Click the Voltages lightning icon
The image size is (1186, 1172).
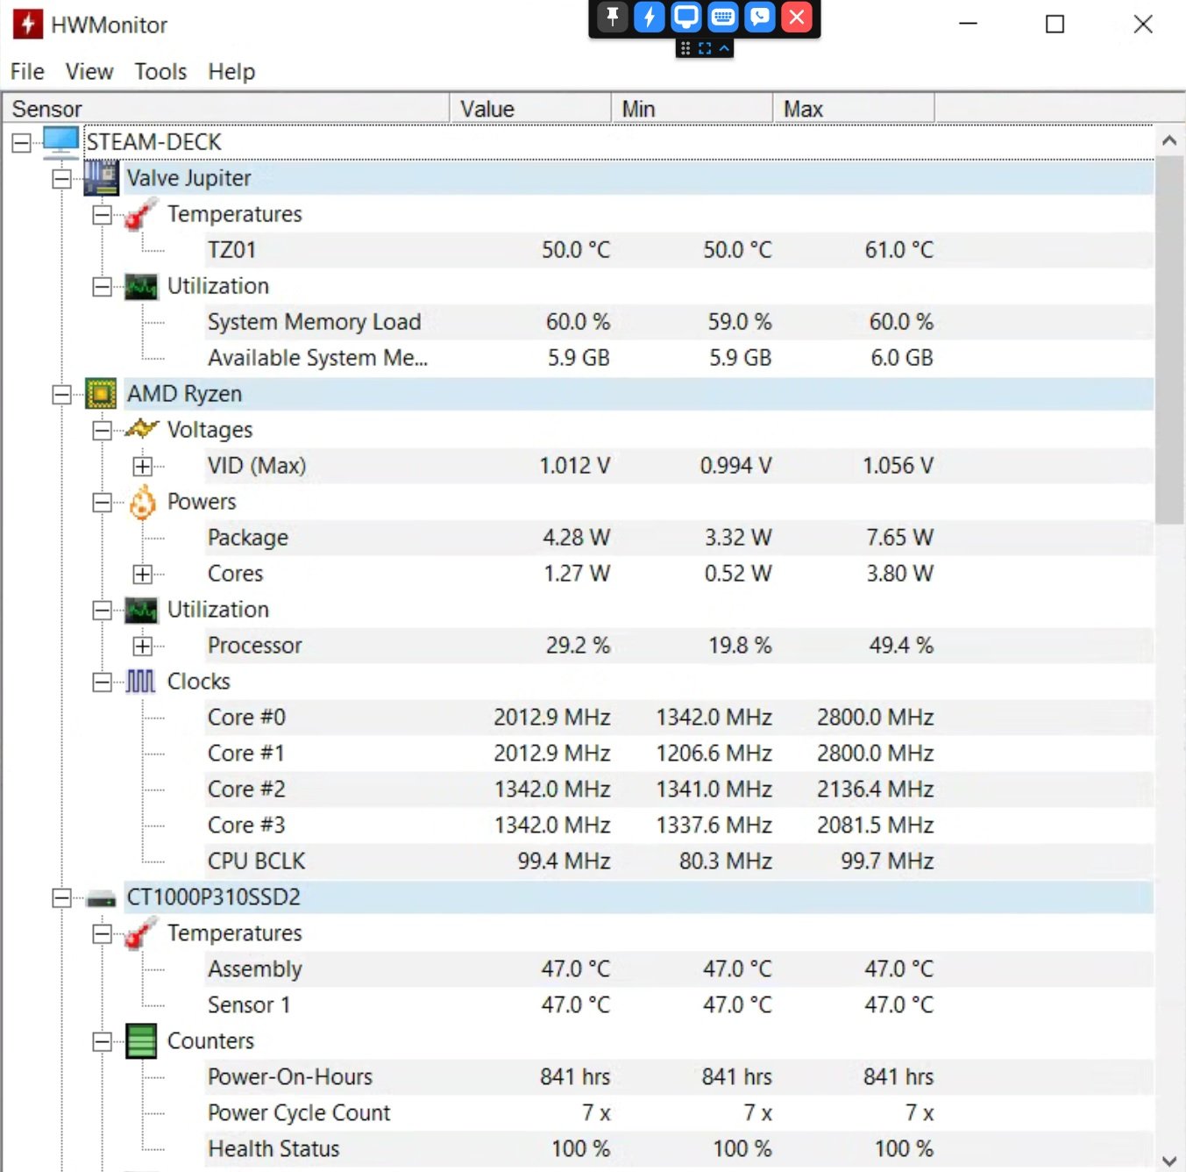[x=141, y=430]
